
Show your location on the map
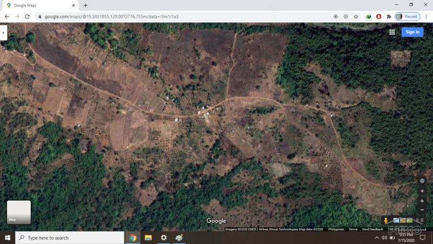(x=422, y=191)
